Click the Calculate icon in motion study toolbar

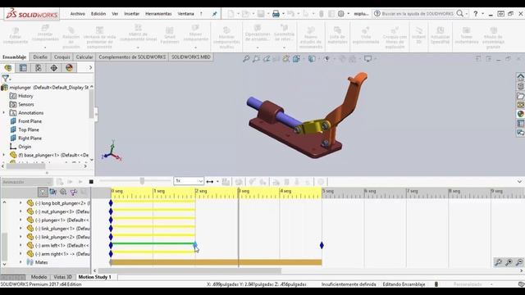click(x=60, y=182)
